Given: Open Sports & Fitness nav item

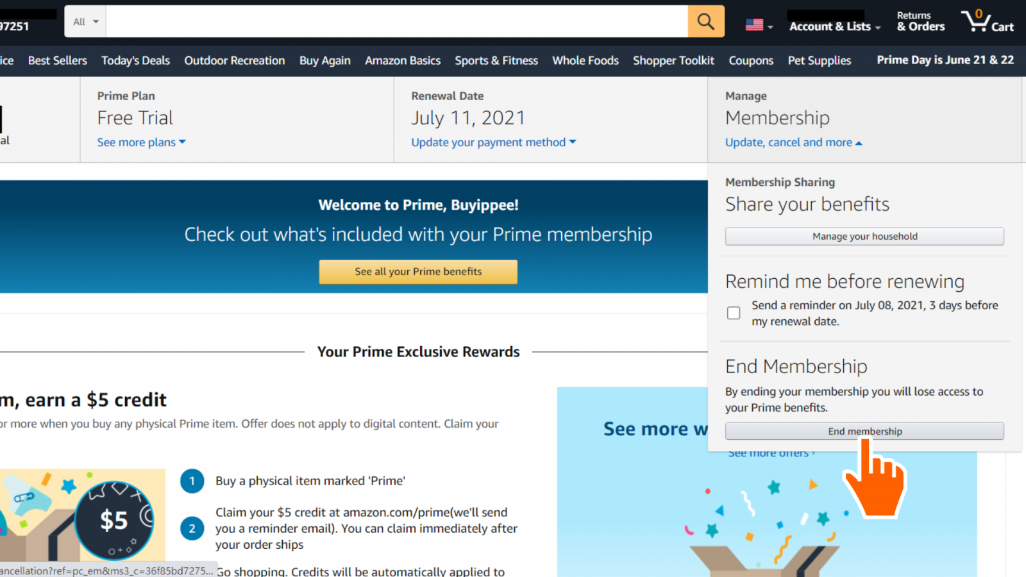Looking at the screenshot, I should [496, 60].
